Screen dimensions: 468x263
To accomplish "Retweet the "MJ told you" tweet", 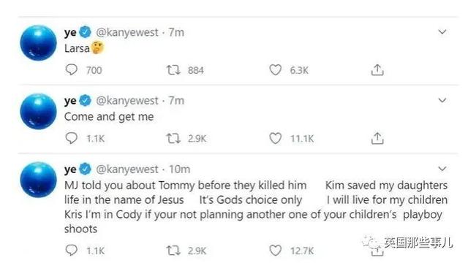I will coord(173,251).
